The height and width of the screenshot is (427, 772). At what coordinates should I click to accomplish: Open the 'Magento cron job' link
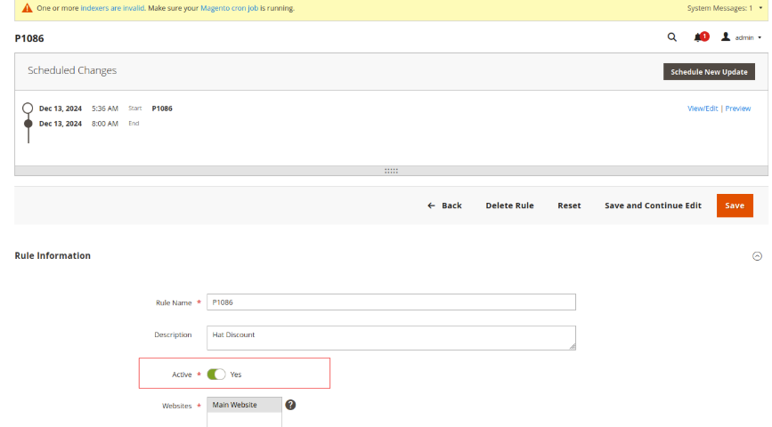click(229, 8)
